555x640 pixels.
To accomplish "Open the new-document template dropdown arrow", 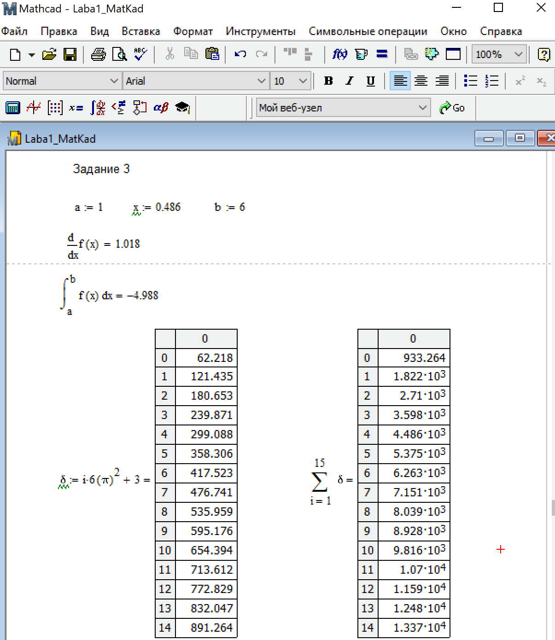I will click(x=31, y=55).
